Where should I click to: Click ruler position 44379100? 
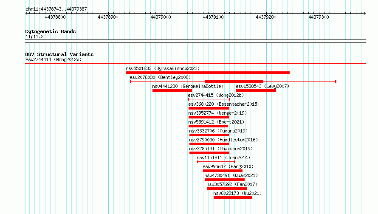pos(213,17)
